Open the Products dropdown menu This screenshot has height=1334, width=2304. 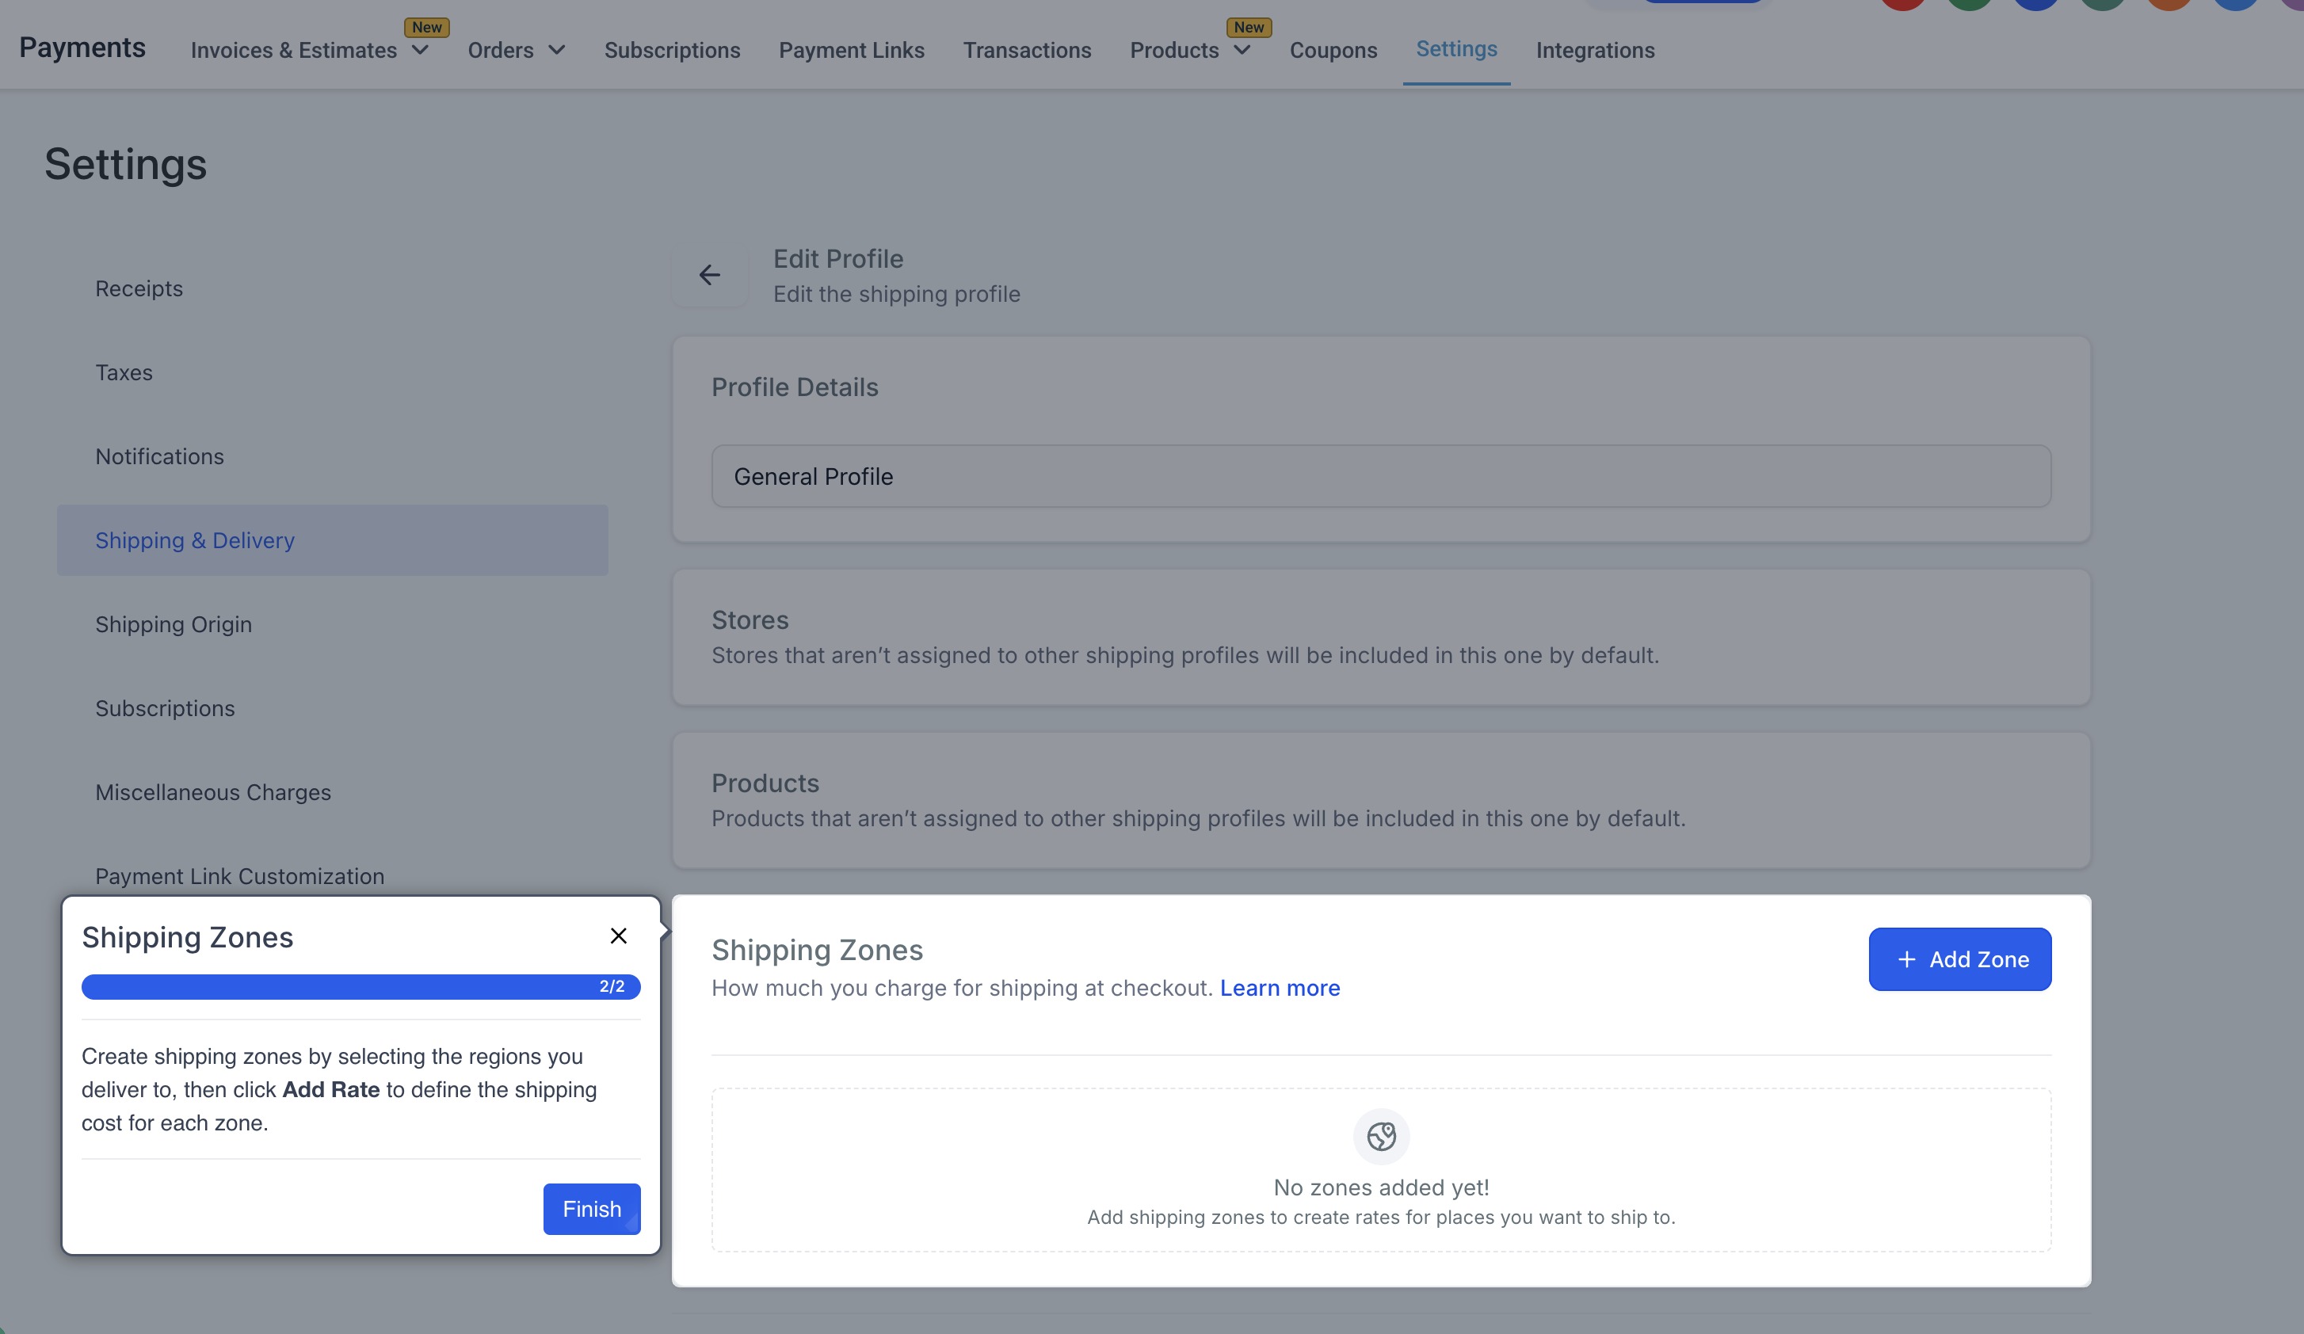[x=1242, y=50]
